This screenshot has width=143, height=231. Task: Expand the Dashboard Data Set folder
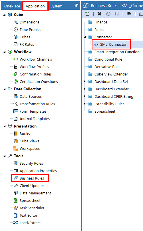pyautogui.click(x=84, y=81)
